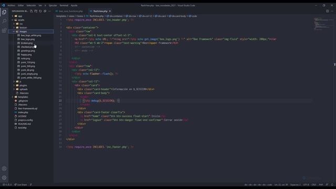This screenshot has height=189, width=336.
Task: Click the errors and warnings status bar indicator
Action: 7,184
